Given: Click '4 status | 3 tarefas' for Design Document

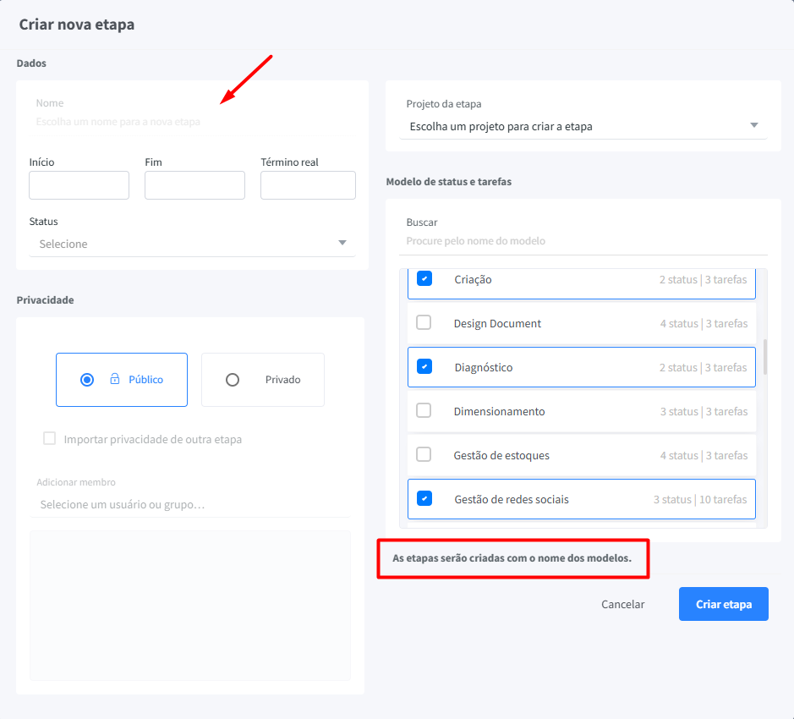Looking at the screenshot, I should point(704,324).
